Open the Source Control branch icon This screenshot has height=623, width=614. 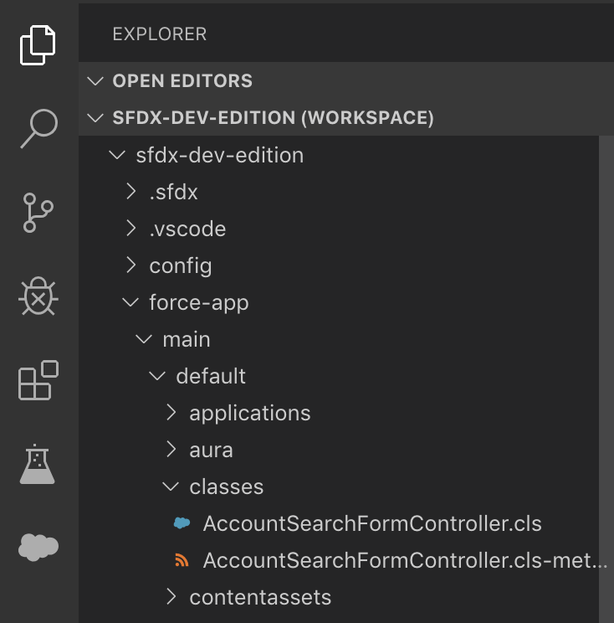tap(38, 213)
